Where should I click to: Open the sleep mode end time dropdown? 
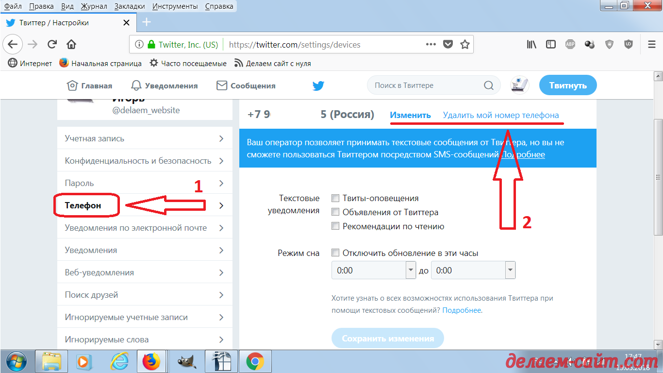[x=473, y=271]
